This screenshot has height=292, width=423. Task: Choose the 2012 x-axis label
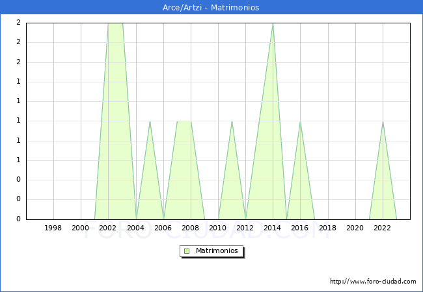[x=245, y=228]
